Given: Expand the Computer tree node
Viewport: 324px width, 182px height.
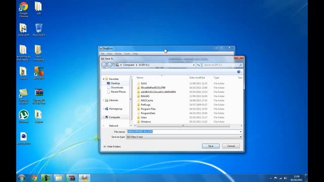Looking at the screenshot, I should click(103, 117).
